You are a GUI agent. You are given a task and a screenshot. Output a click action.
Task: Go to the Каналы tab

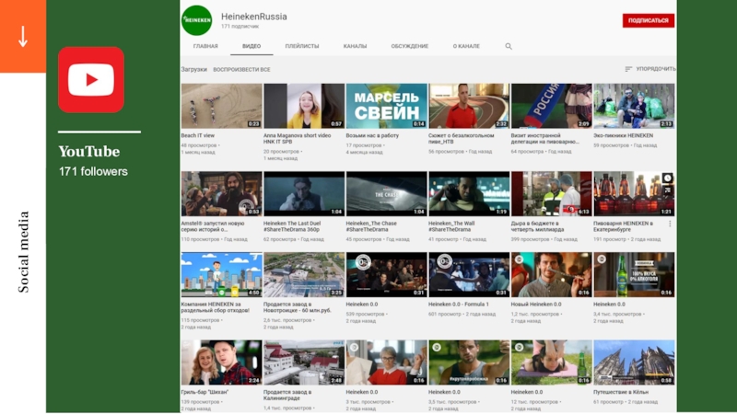(355, 46)
